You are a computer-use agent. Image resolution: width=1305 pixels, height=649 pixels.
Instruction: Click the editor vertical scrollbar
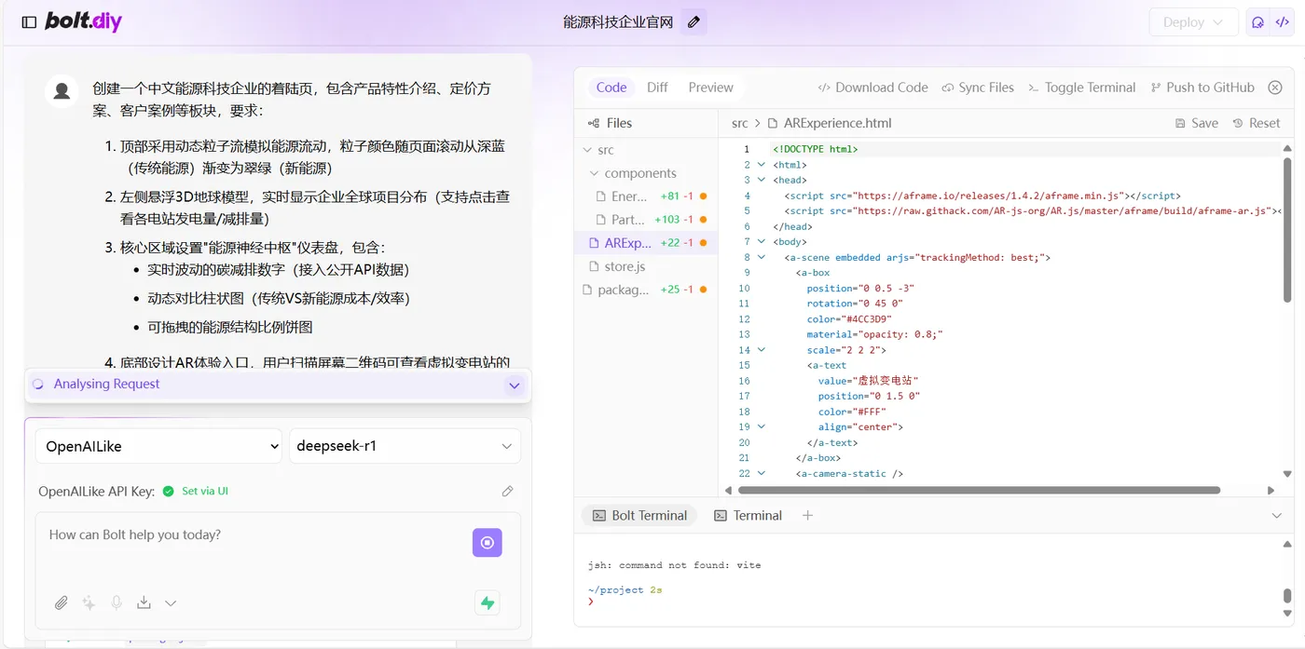1288,228
